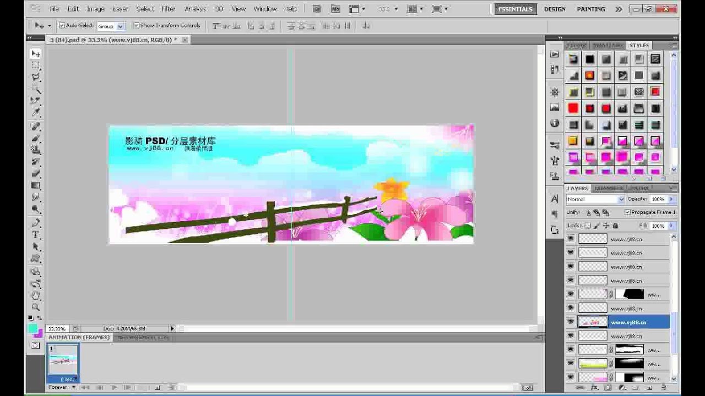
Task: Create new fill or adjustment layer
Action: [x=621, y=388]
